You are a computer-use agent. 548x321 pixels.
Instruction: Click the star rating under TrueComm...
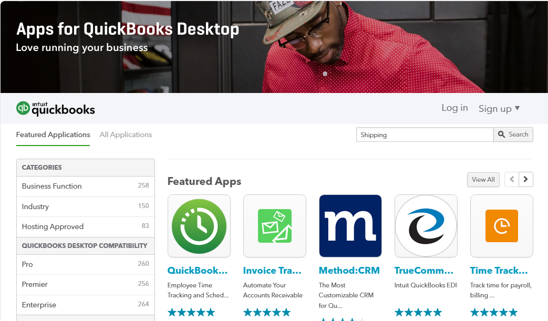pos(418,312)
